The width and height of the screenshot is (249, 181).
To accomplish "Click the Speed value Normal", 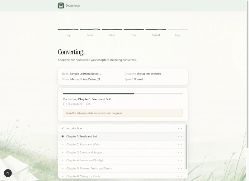I will [138, 79].
